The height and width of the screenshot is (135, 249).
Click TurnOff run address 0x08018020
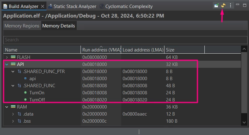(x=94, y=100)
